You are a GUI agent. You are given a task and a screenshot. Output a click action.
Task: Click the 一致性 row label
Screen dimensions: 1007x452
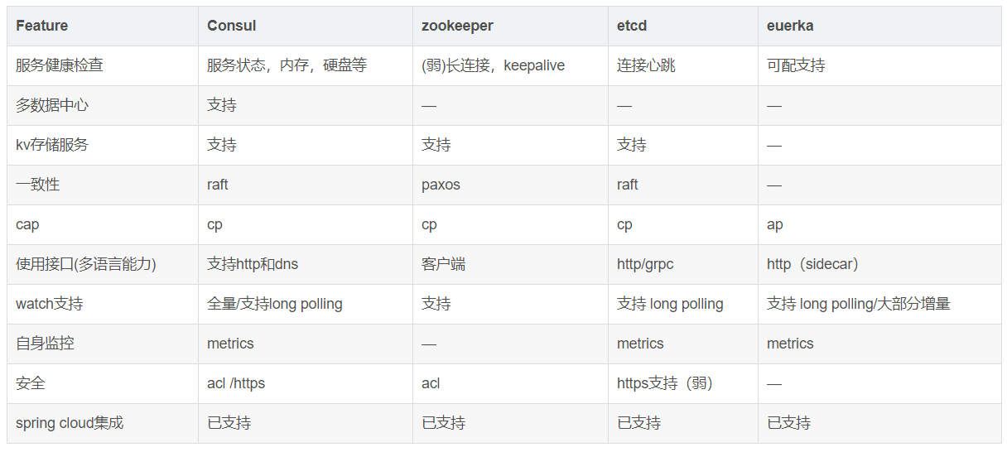37,185
